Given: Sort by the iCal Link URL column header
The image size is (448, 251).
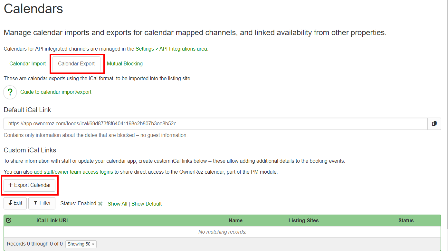Looking at the screenshot, I should (53, 221).
